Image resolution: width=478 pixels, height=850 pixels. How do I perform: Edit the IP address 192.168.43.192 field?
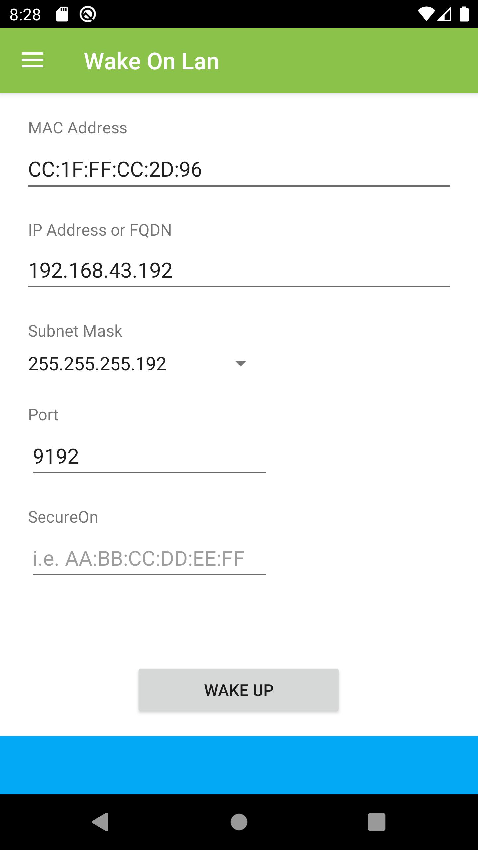click(x=238, y=270)
